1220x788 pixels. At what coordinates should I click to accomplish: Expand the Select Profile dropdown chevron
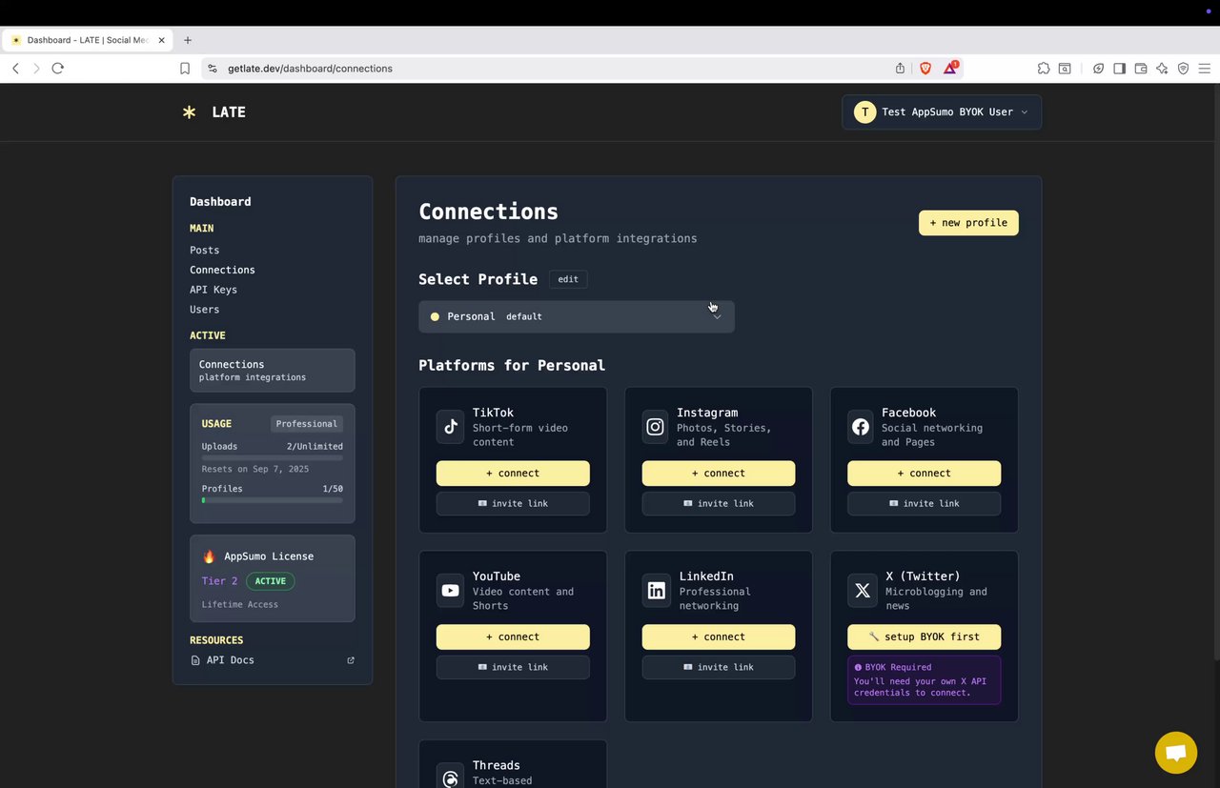(717, 316)
